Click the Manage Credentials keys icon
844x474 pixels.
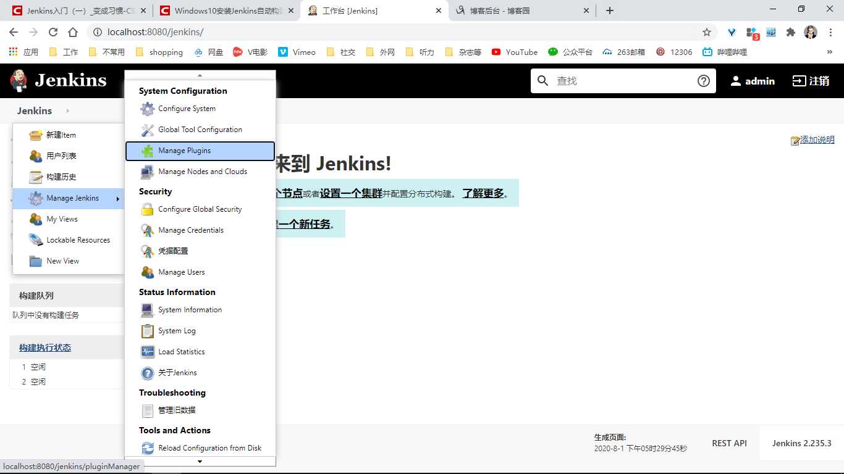coord(147,230)
